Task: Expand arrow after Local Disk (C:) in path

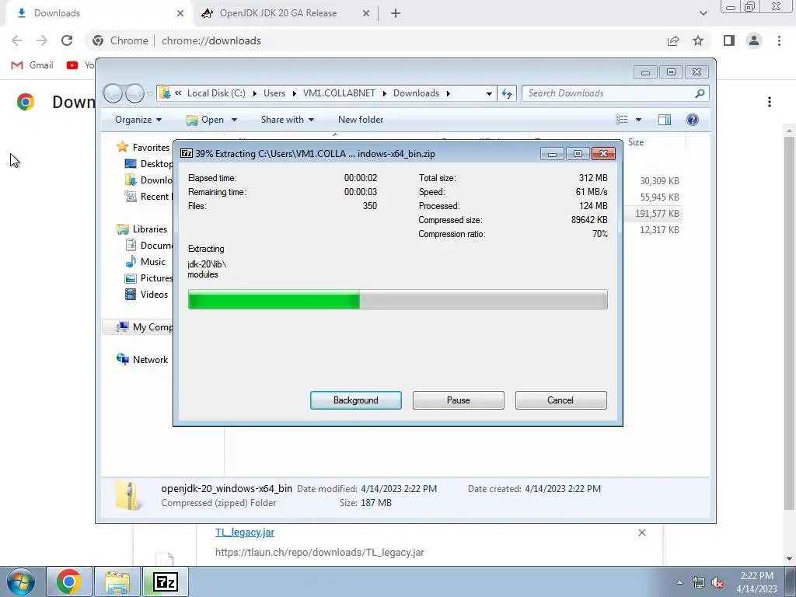Action: (254, 93)
